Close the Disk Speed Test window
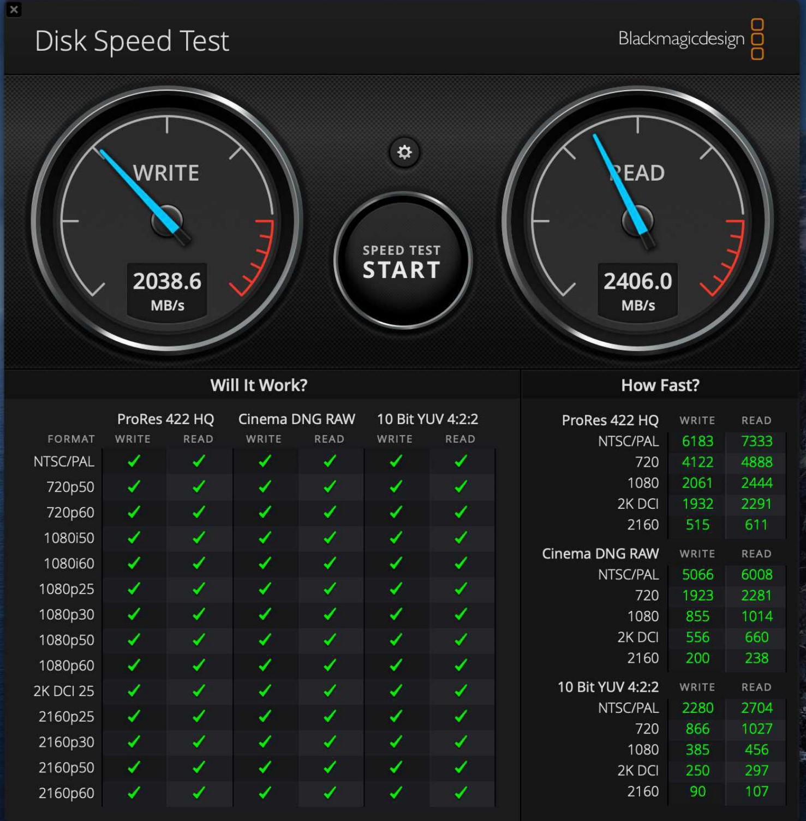This screenshot has width=806, height=821. pyautogui.click(x=14, y=9)
